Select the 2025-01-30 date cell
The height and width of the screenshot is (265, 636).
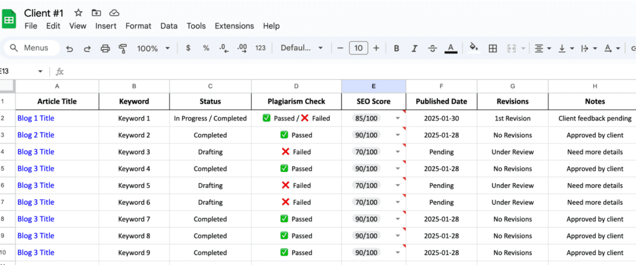pyautogui.click(x=442, y=119)
